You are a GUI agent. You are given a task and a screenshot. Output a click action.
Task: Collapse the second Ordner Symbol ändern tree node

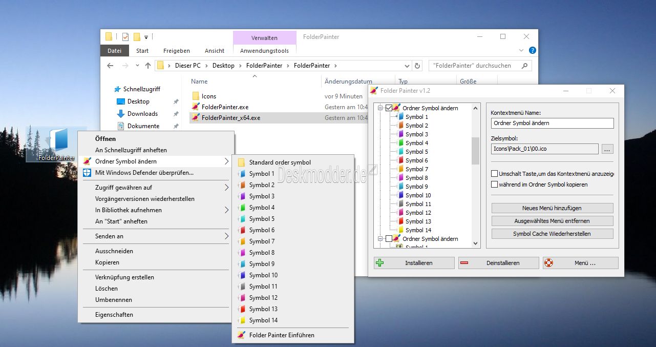click(380, 239)
